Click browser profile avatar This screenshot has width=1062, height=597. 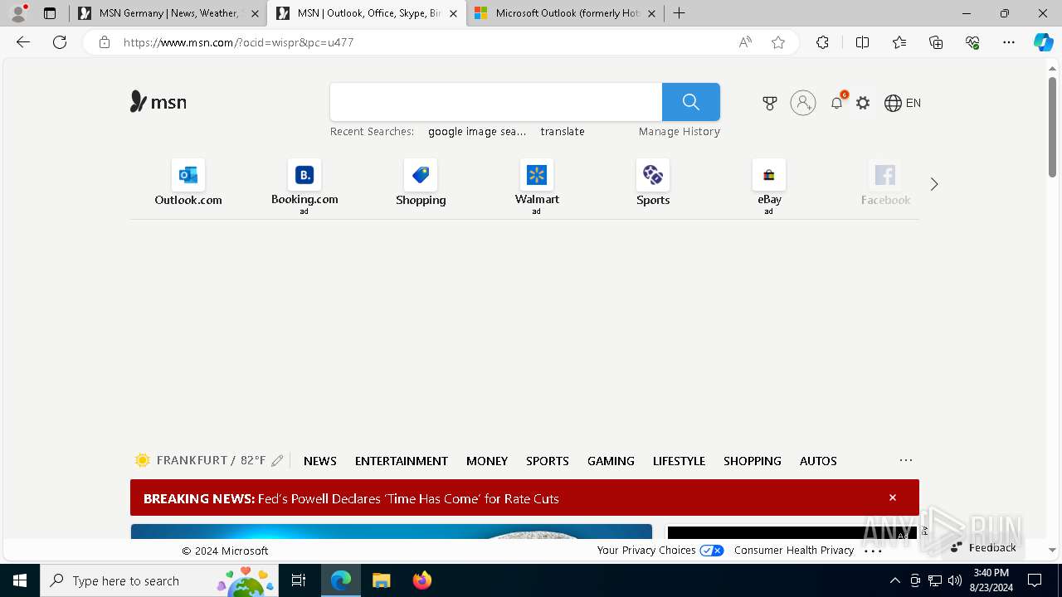pos(18,13)
